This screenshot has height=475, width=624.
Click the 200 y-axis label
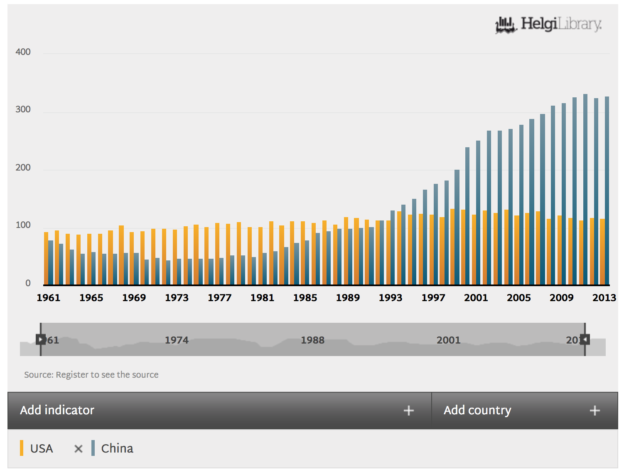click(23, 168)
